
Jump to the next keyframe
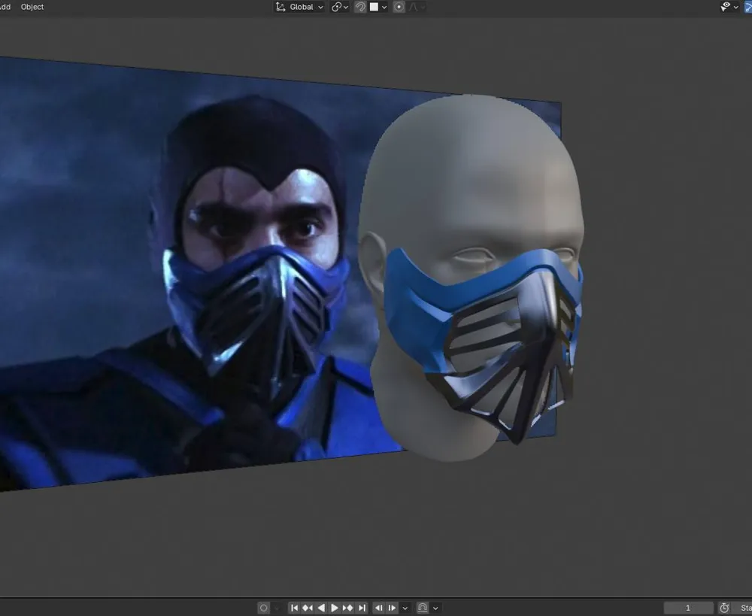click(347, 608)
